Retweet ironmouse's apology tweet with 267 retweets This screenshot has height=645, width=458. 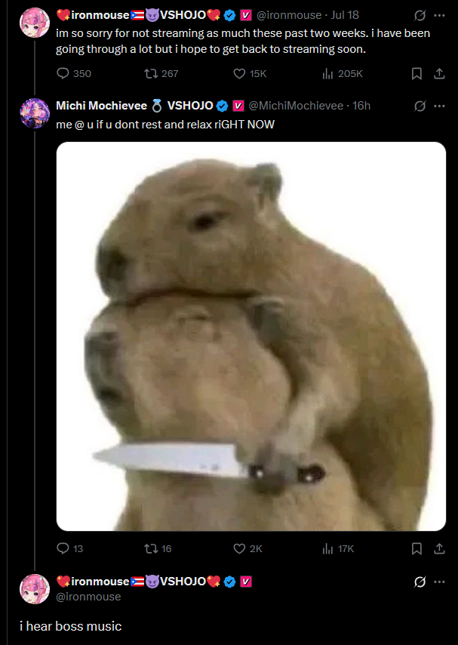[x=150, y=73]
